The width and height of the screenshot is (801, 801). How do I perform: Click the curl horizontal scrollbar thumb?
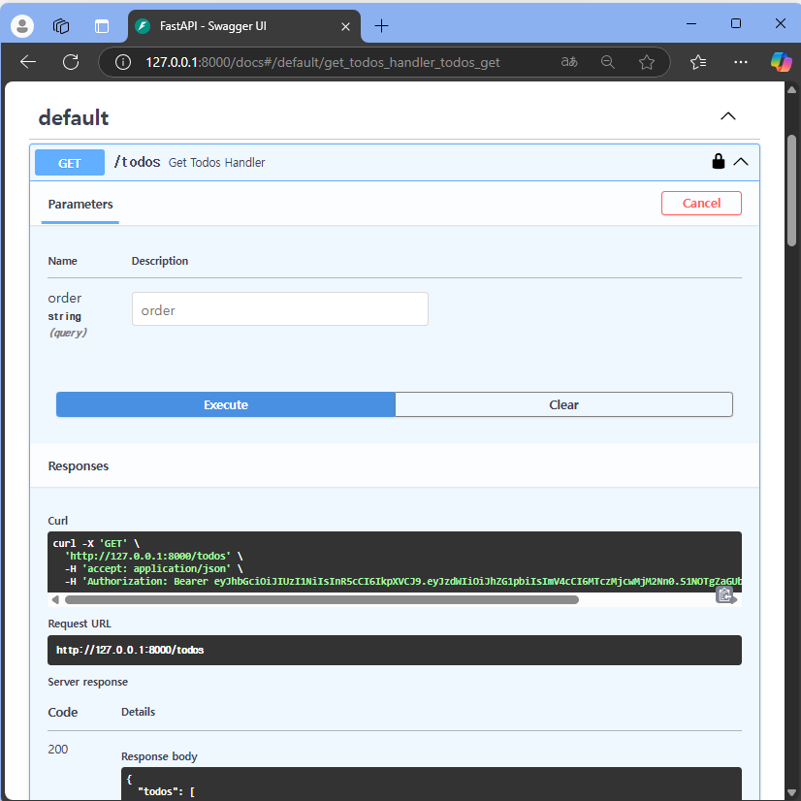coord(322,599)
